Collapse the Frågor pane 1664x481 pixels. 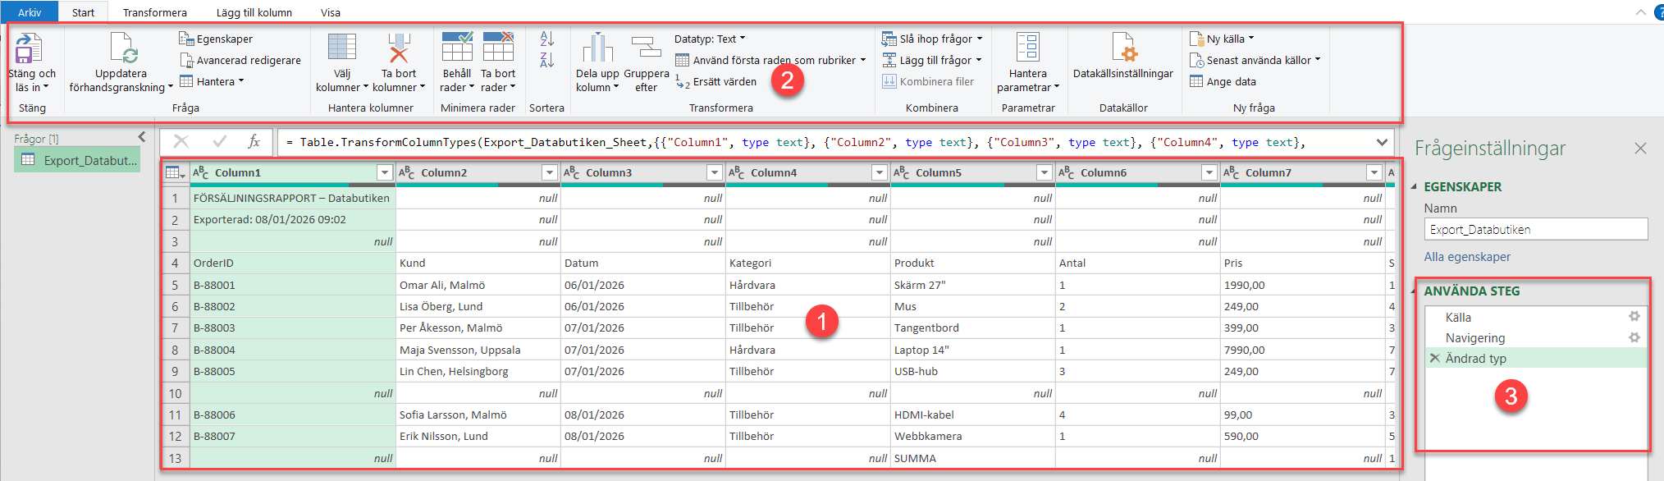141,137
